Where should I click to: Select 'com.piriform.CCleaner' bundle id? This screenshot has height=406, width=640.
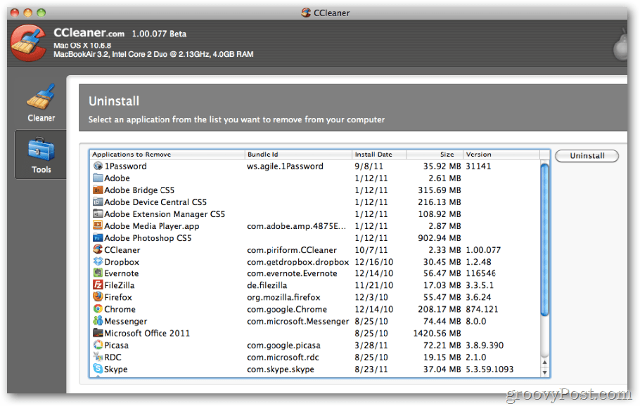click(x=292, y=250)
